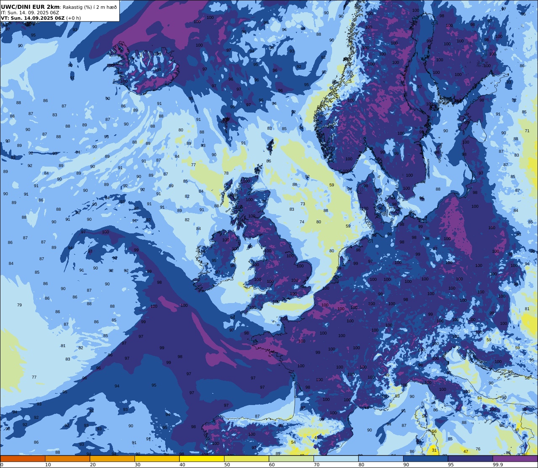Click the 47 humidity value on the map
Image resolution: width=538 pixels, height=468 pixels.
(x=466, y=452)
